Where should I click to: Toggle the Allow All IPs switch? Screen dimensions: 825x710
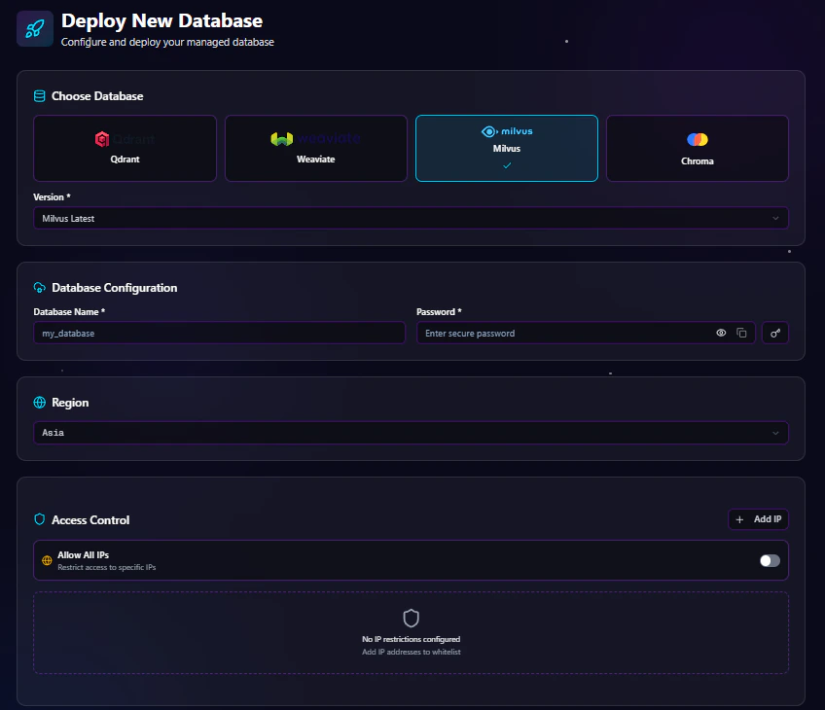(x=770, y=560)
